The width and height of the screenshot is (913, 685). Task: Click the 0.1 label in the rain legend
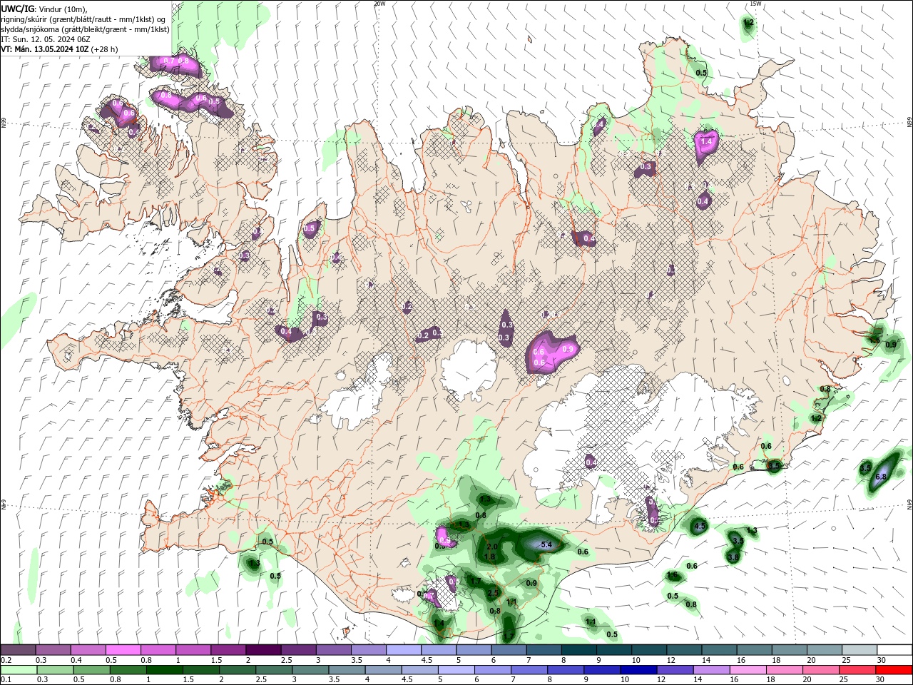tap(6, 679)
